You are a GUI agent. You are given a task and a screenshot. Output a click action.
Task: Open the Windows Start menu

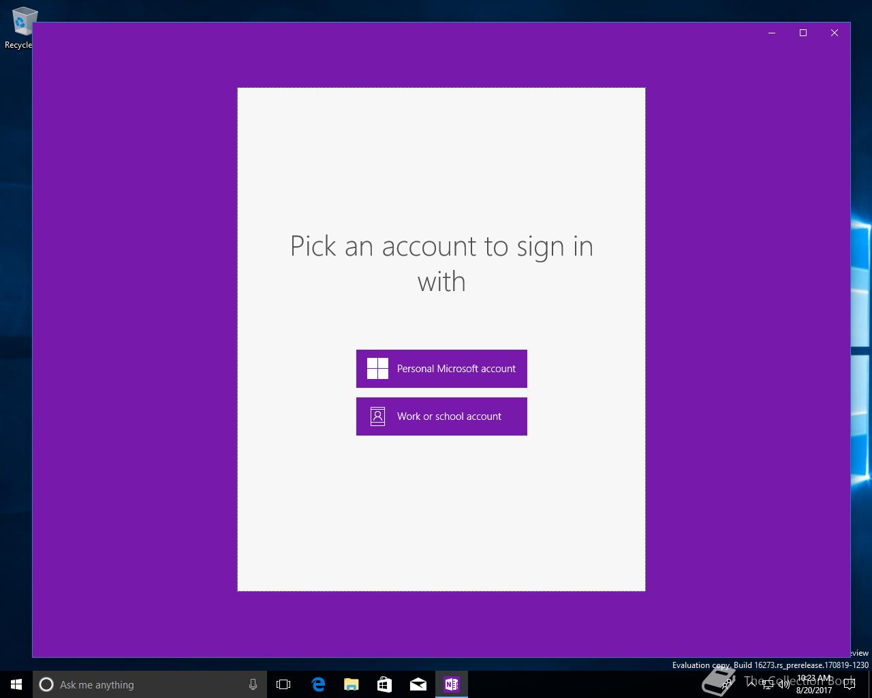pyautogui.click(x=16, y=684)
